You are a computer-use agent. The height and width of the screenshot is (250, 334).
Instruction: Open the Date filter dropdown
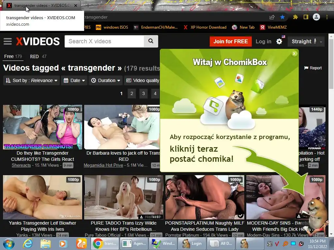pyautogui.click(x=74, y=80)
